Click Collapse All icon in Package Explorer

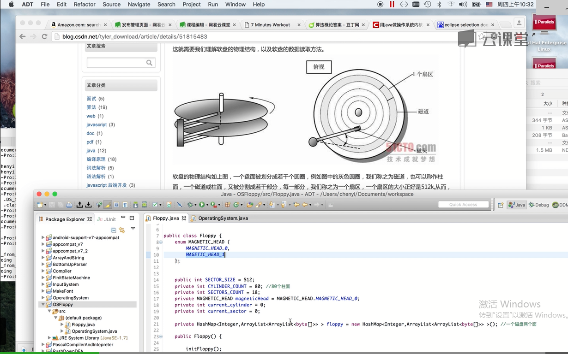pyautogui.click(x=114, y=230)
